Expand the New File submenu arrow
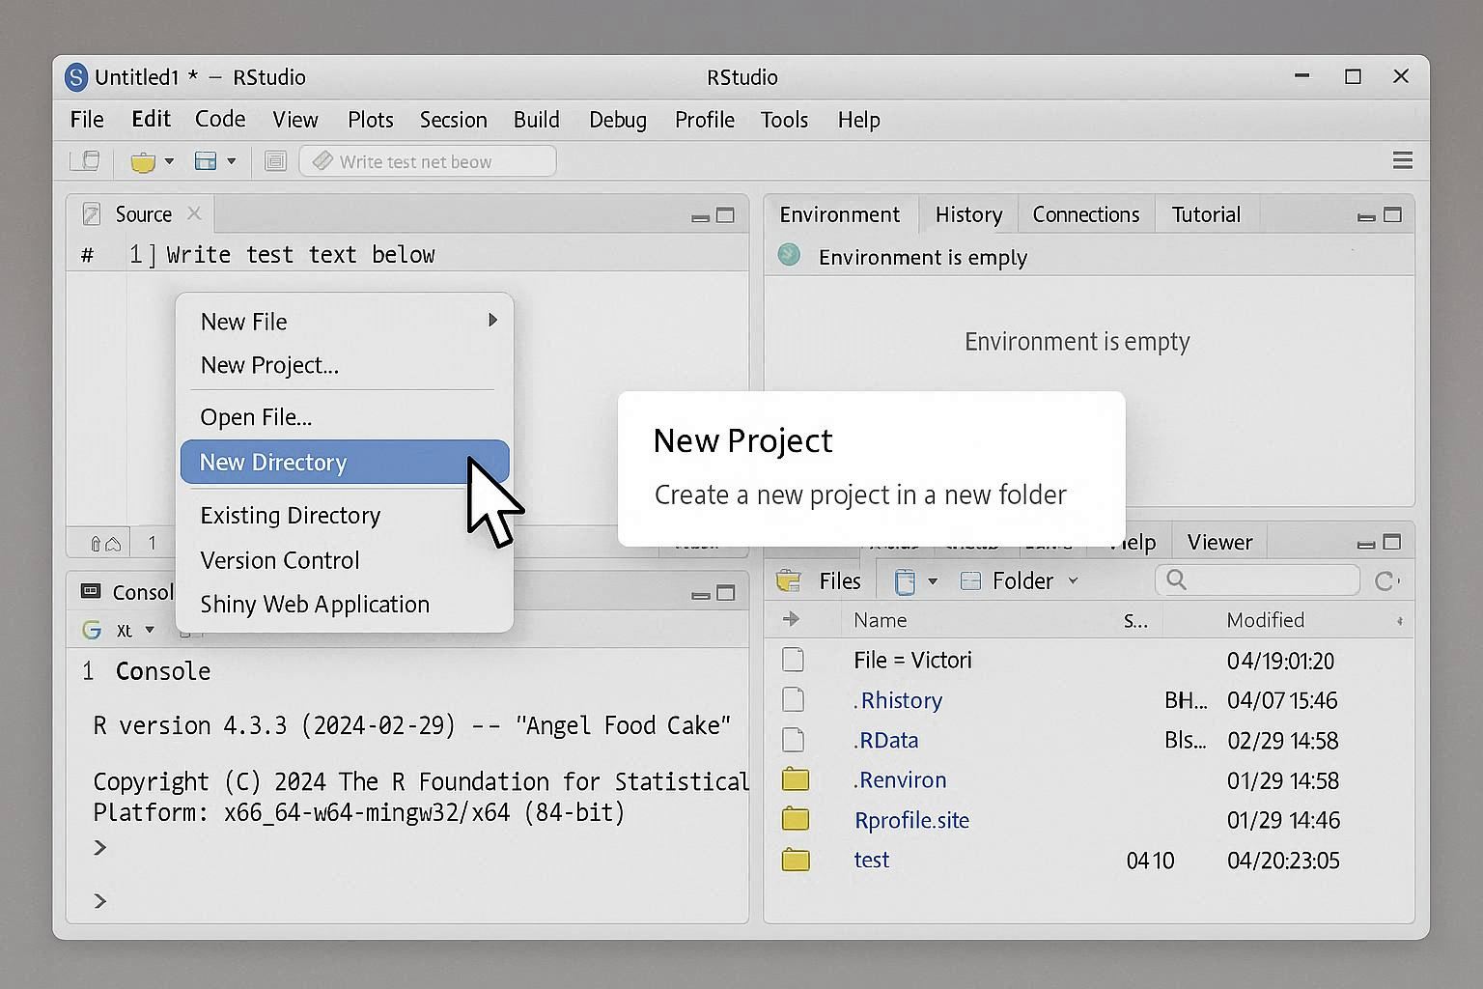Screen dimensions: 1483x989 [492, 320]
